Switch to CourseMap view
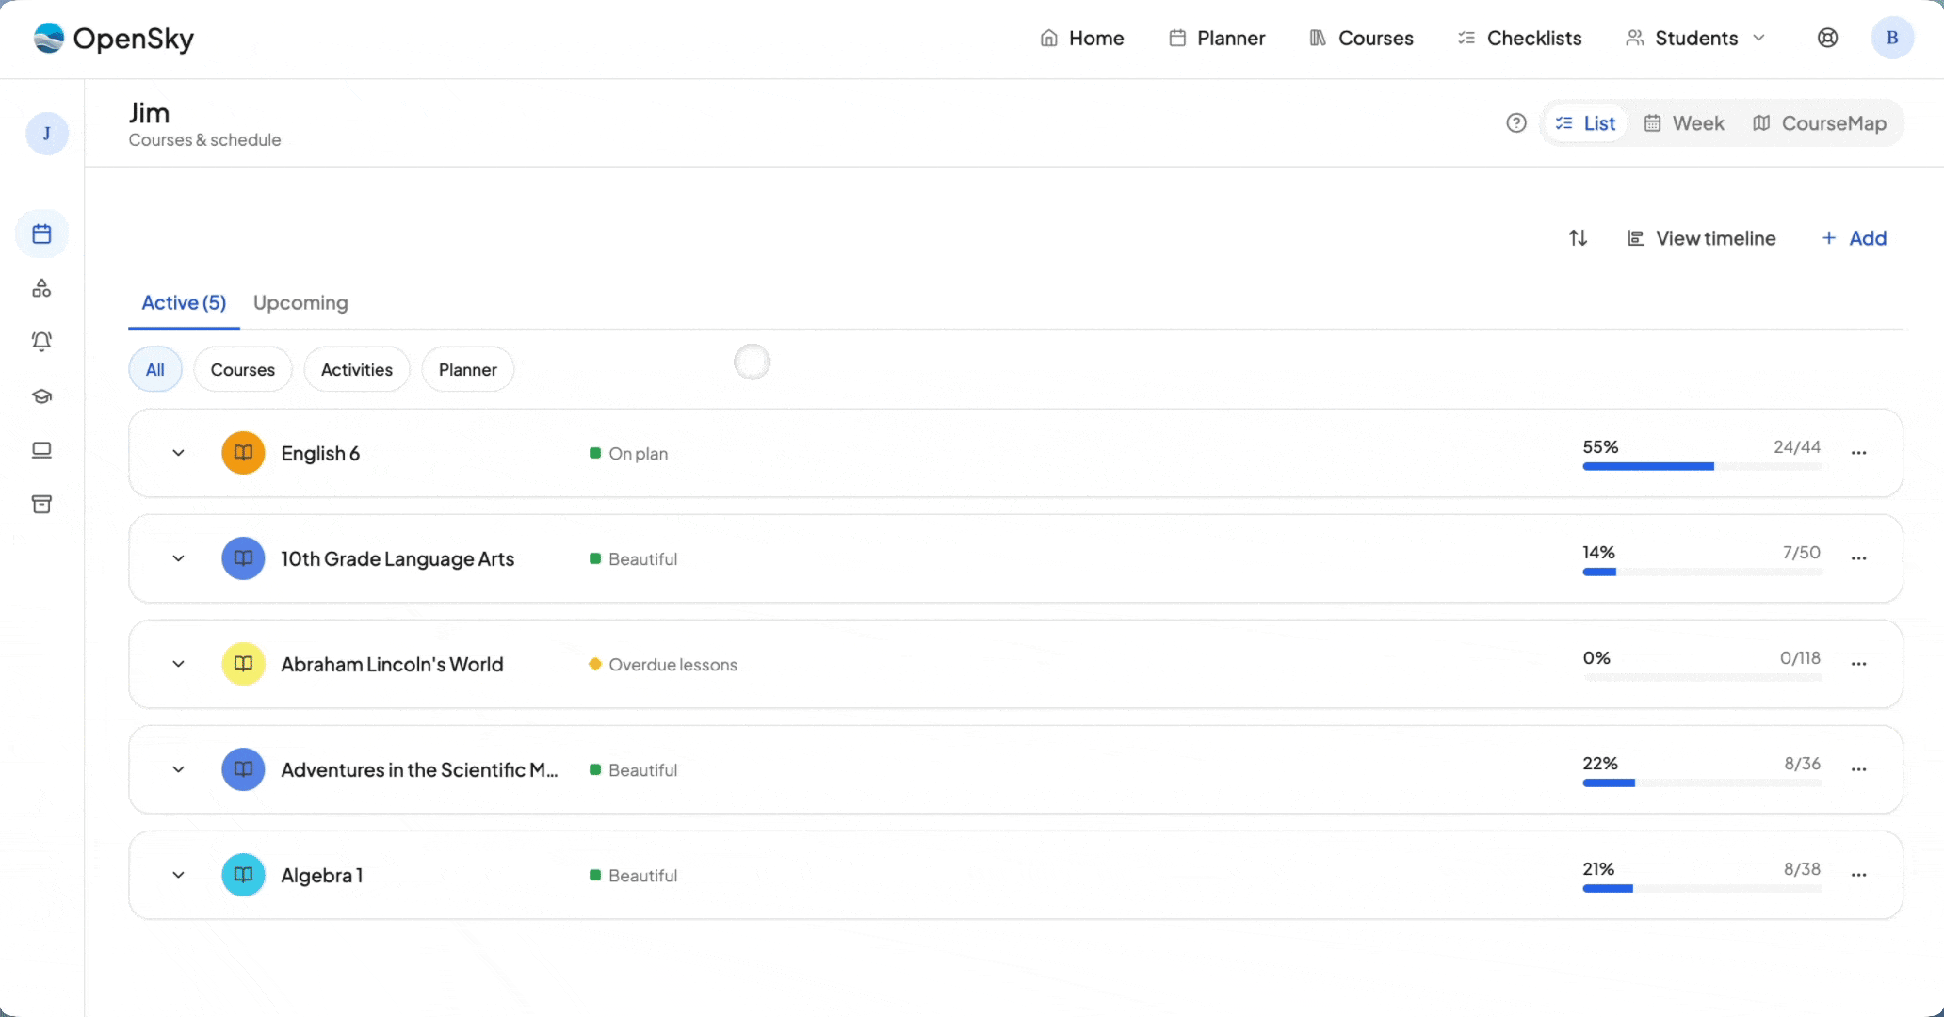The image size is (1944, 1017). click(x=1819, y=123)
